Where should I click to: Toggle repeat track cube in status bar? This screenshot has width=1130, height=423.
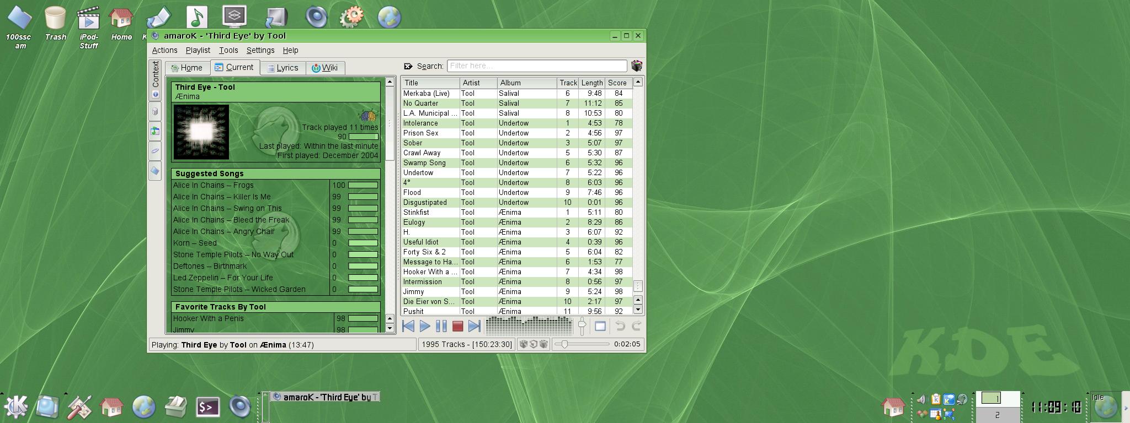534,344
